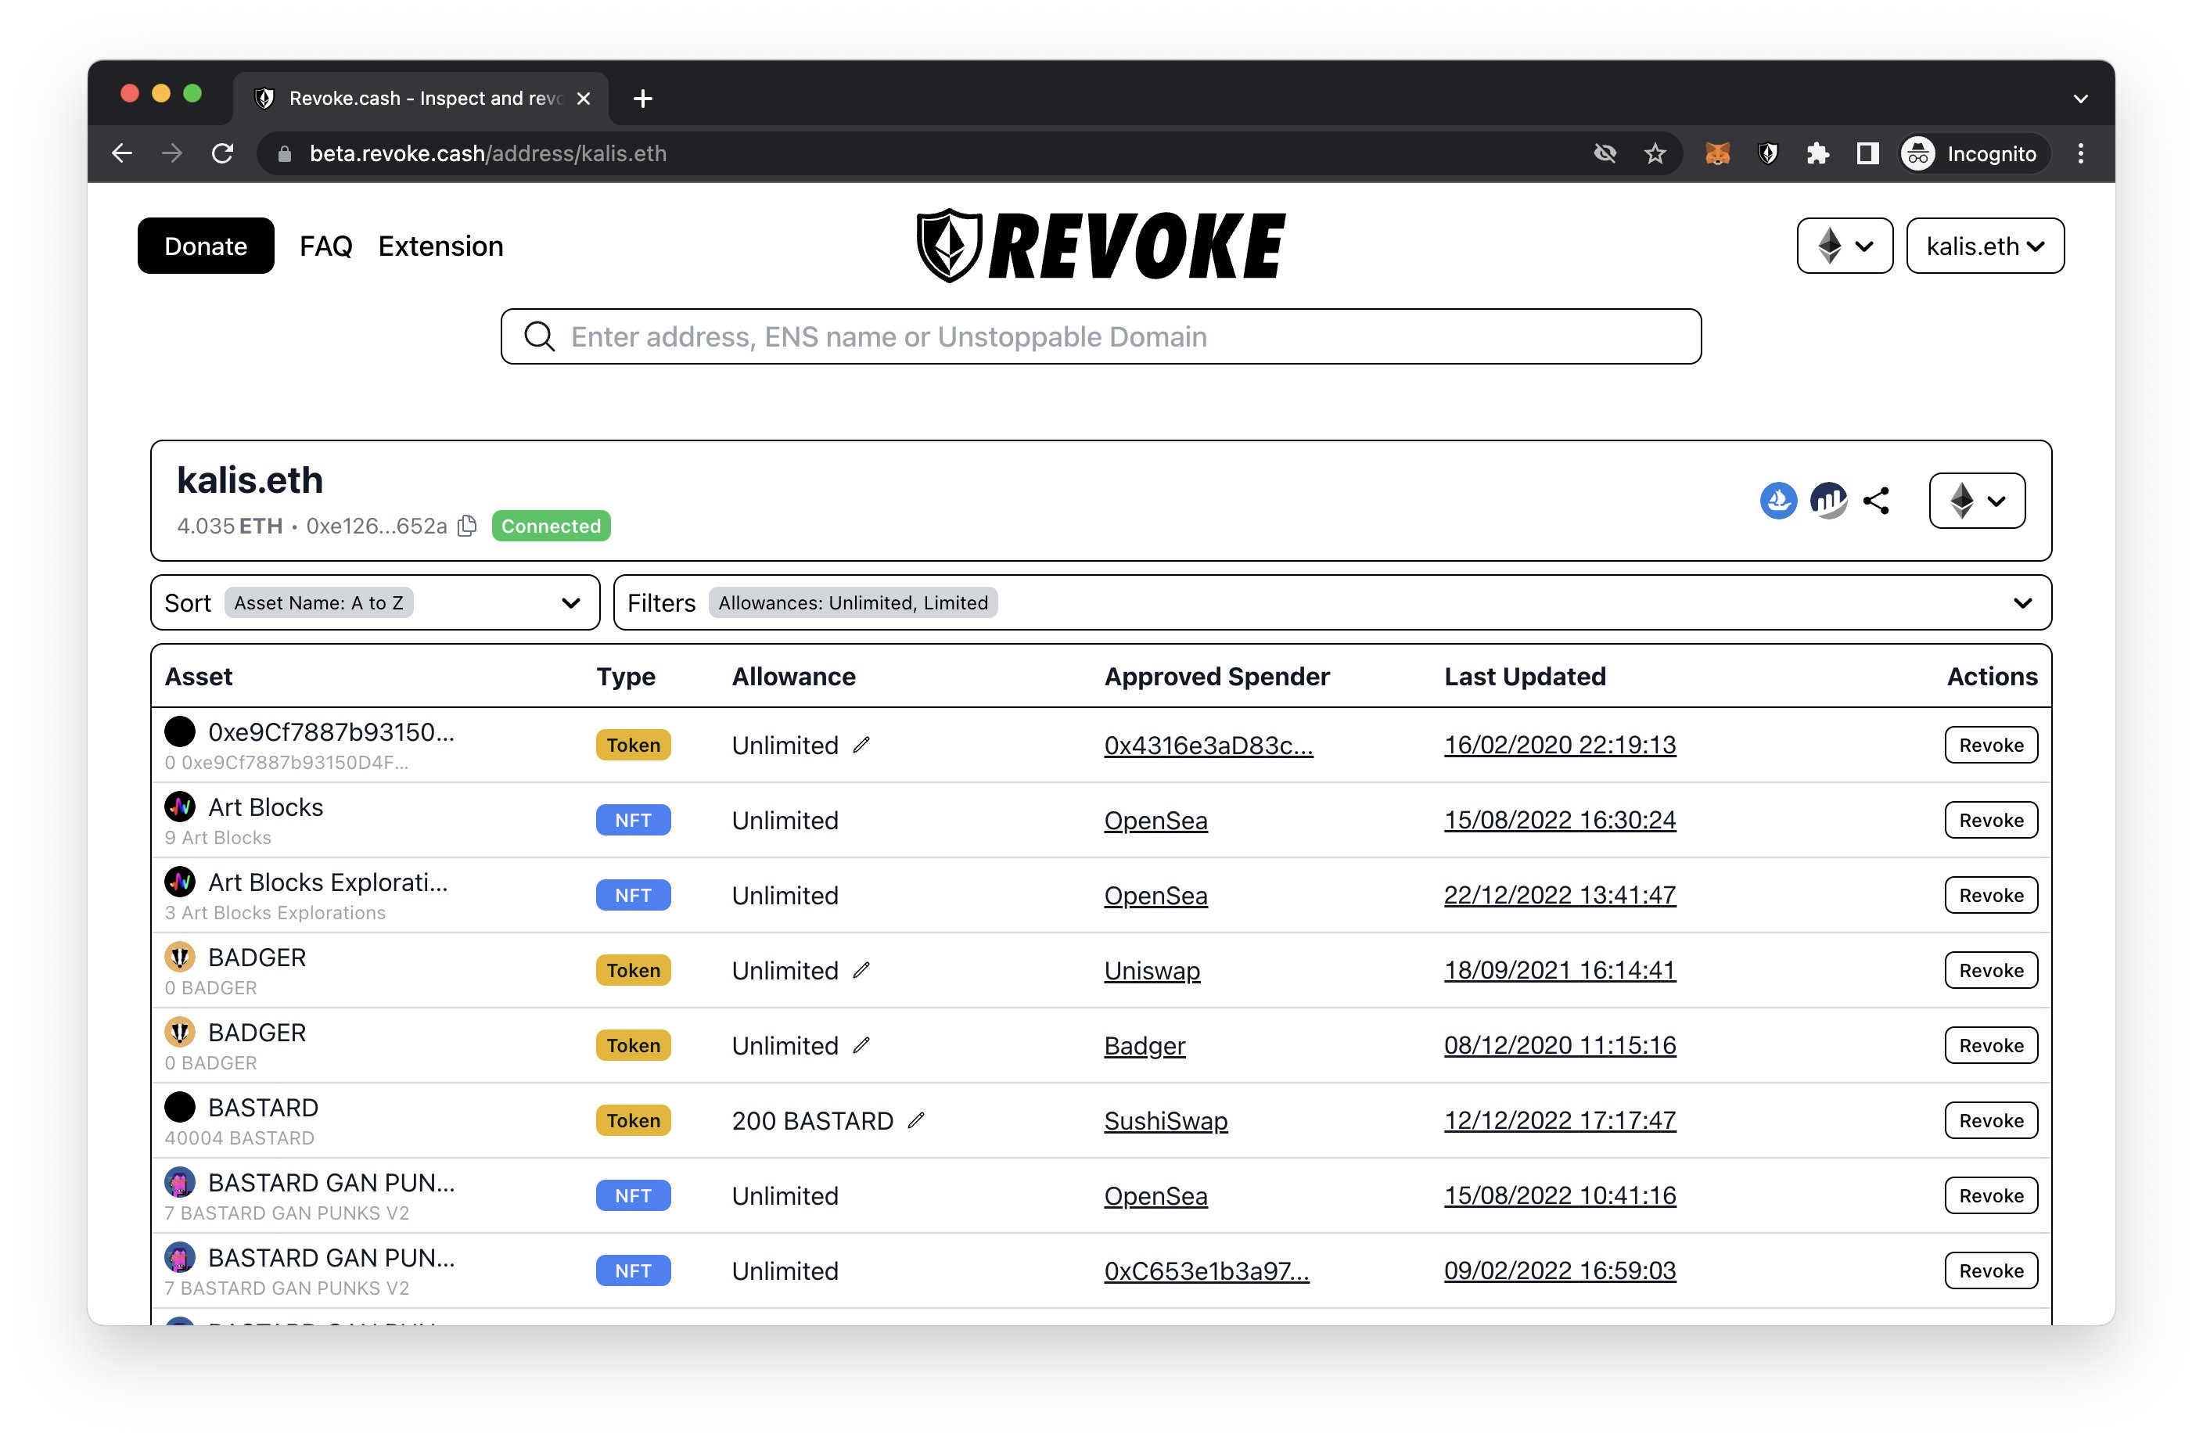Open transaction dated 15/08/2022 10:41:16

1561,1195
